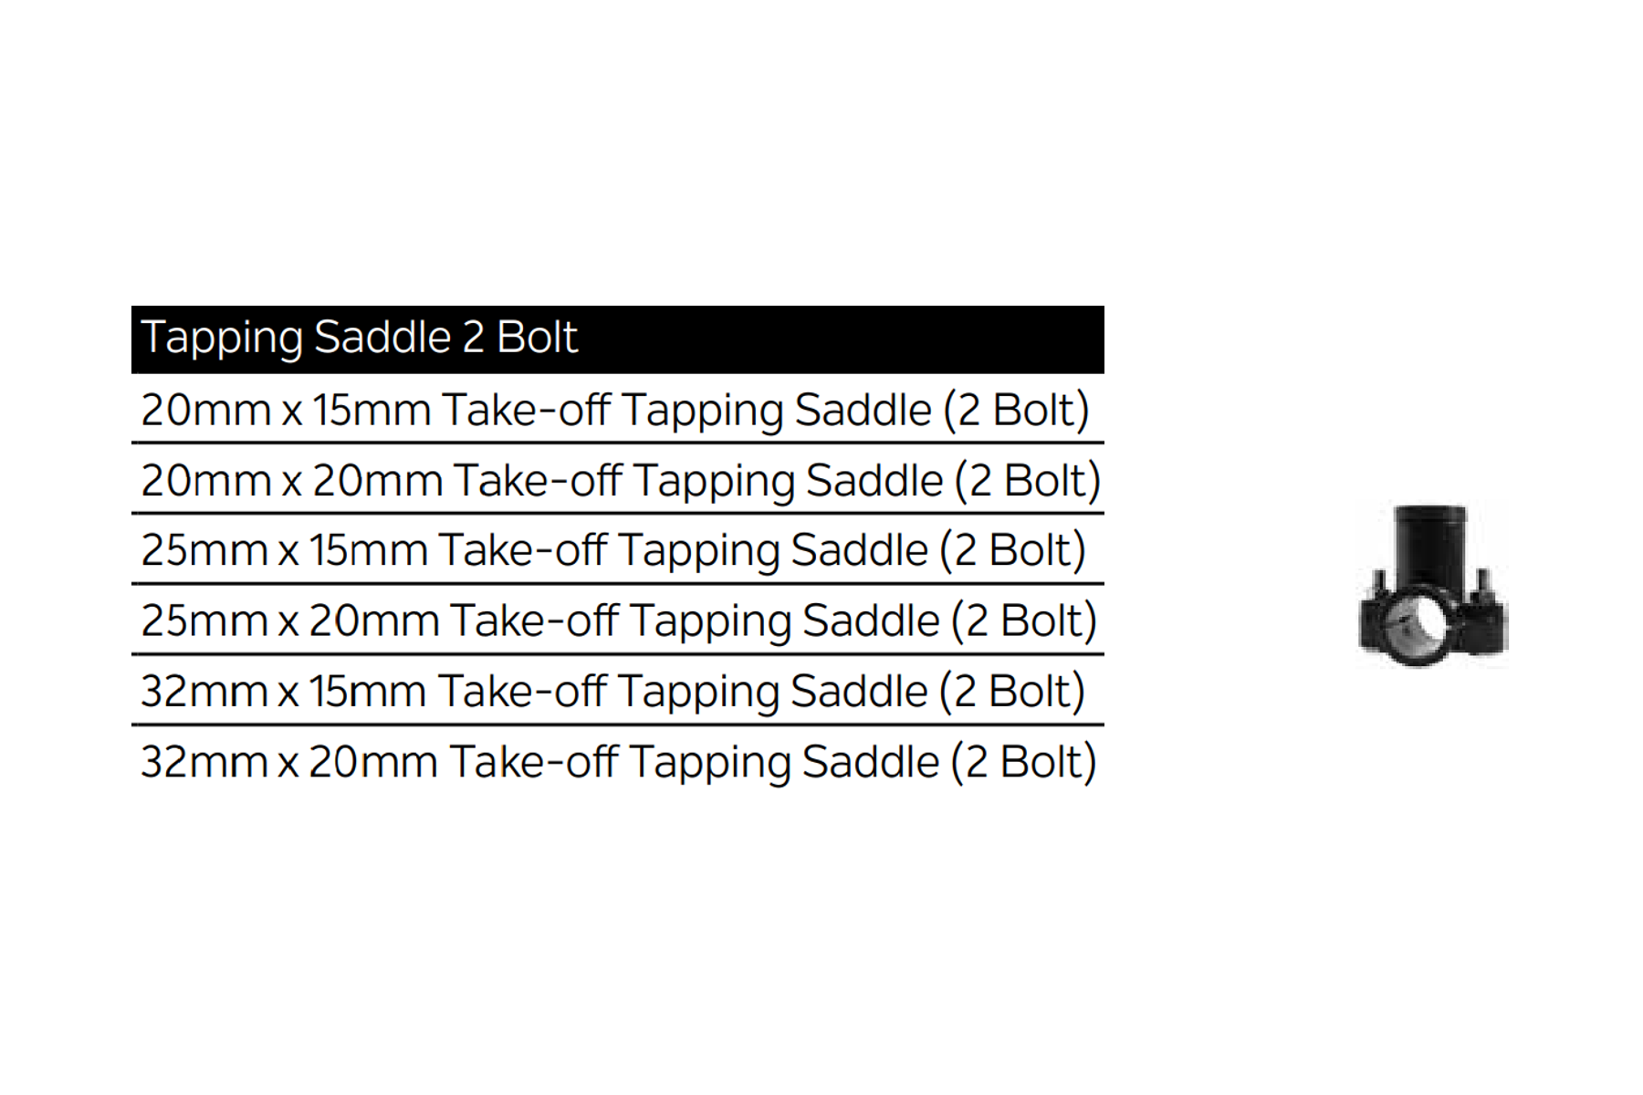
Task: Click "(2 Bolt)" ending the 32mm x 20mm row
Action: (1023, 762)
